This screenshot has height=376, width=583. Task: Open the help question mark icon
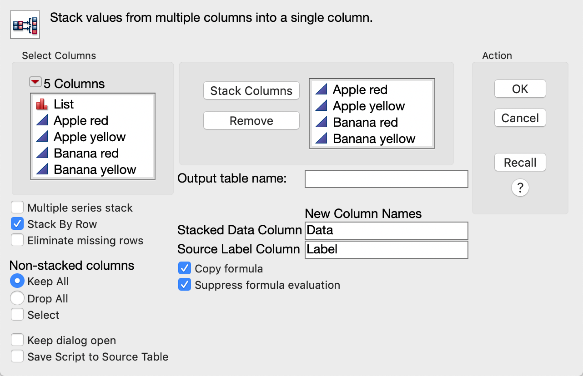(520, 188)
